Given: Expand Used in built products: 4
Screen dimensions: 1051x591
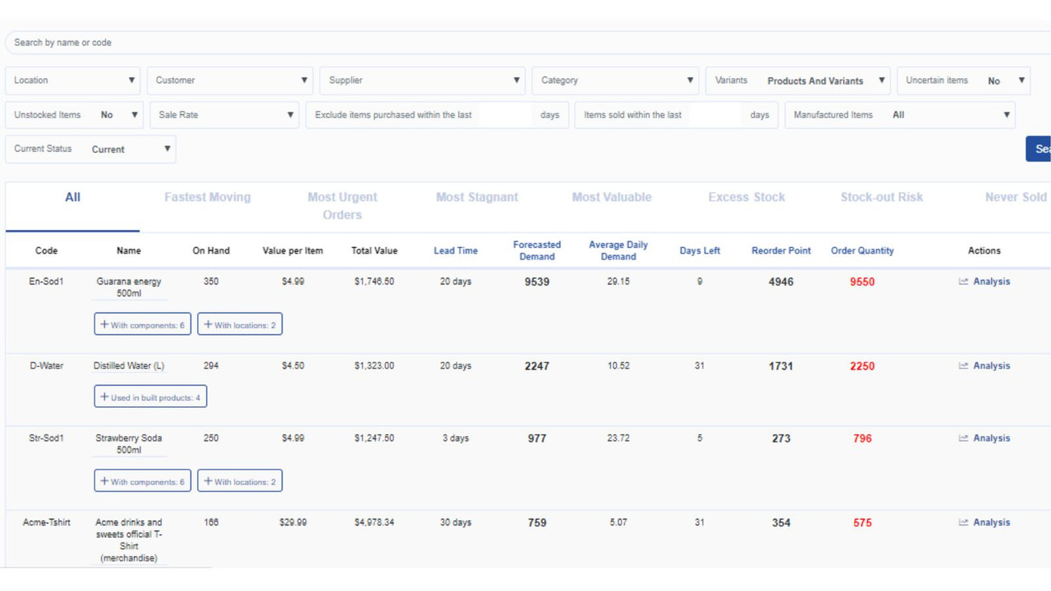Looking at the screenshot, I should (x=150, y=397).
